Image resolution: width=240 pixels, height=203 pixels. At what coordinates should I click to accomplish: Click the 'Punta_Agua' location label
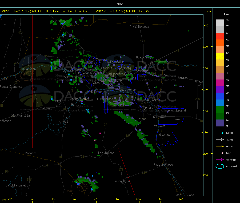tap(122, 181)
